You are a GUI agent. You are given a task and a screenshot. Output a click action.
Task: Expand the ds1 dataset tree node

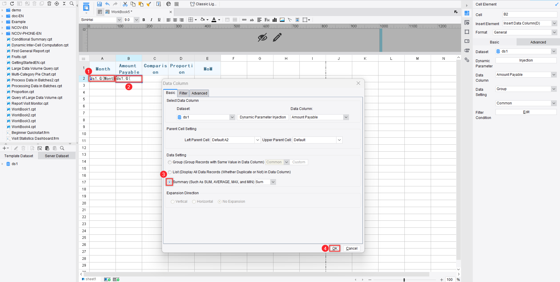(2, 164)
